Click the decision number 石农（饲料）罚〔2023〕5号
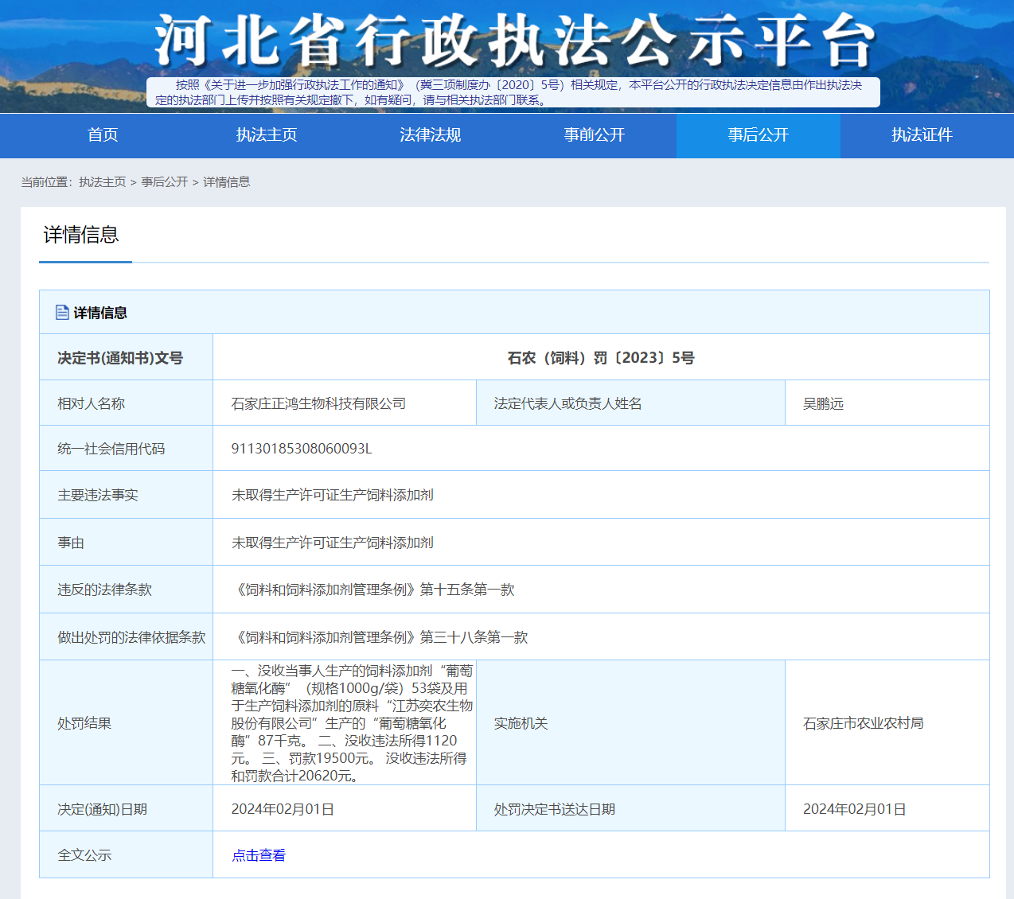Image resolution: width=1014 pixels, height=899 pixels. point(601,358)
